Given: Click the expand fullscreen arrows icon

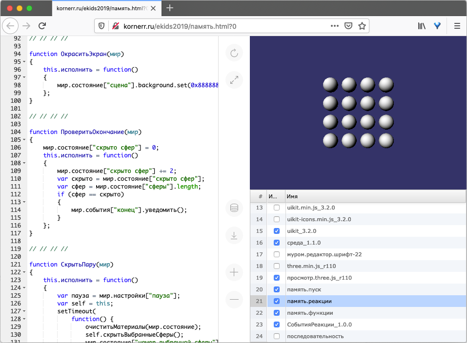Looking at the screenshot, I should tap(234, 80).
